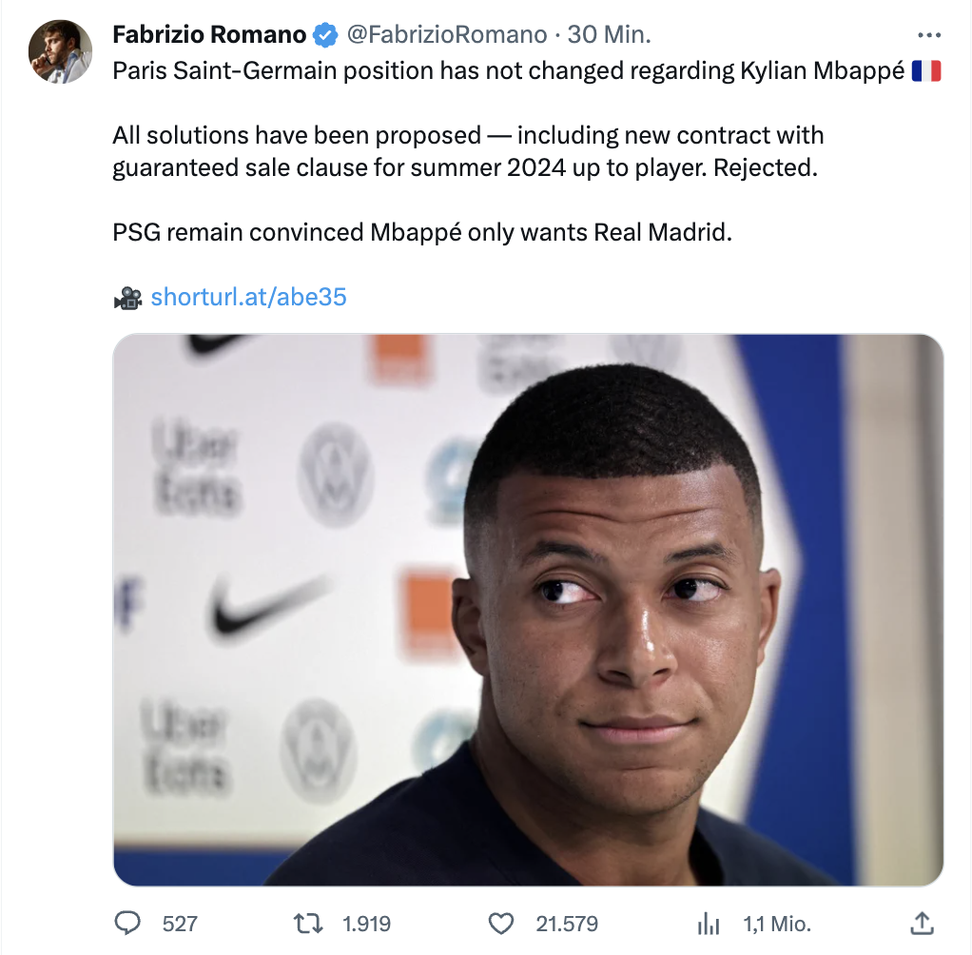Click the views bar chart icon
The width and height of the screenshot is (972, 955).
click(709, 923)
